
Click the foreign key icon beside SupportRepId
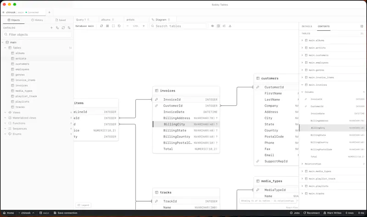click(x=258, y=161)
